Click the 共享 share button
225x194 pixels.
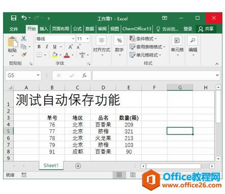pyautogui.click(x=206, y=29)
